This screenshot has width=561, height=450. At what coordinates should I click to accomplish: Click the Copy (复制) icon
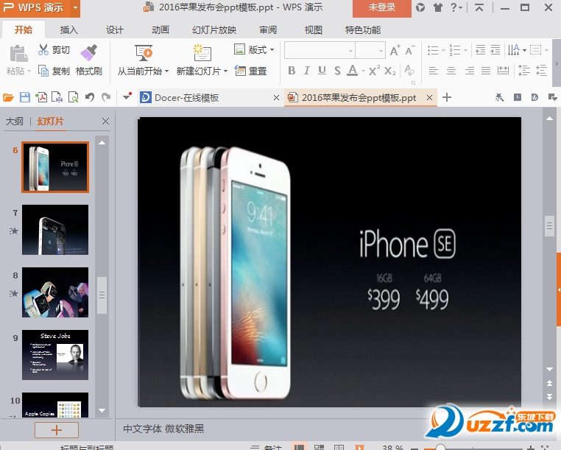point(43,71)
